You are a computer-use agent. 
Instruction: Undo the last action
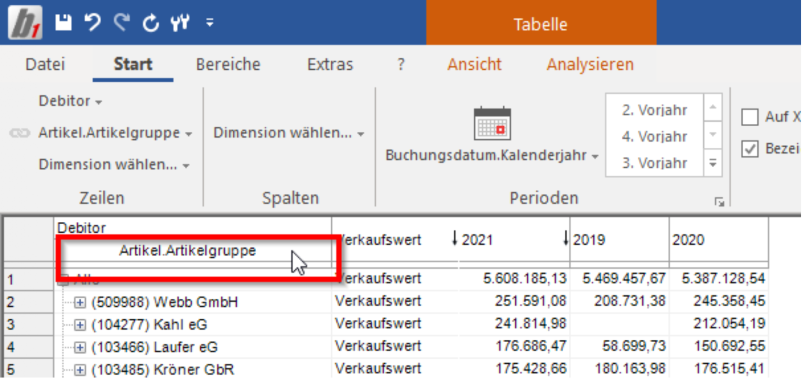pos(93,22)
